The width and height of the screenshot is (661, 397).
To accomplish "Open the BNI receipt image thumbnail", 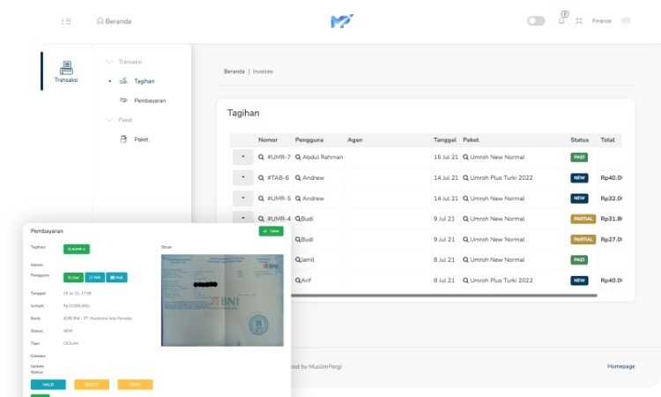I will pyautogui.click(x=222, y=300).
